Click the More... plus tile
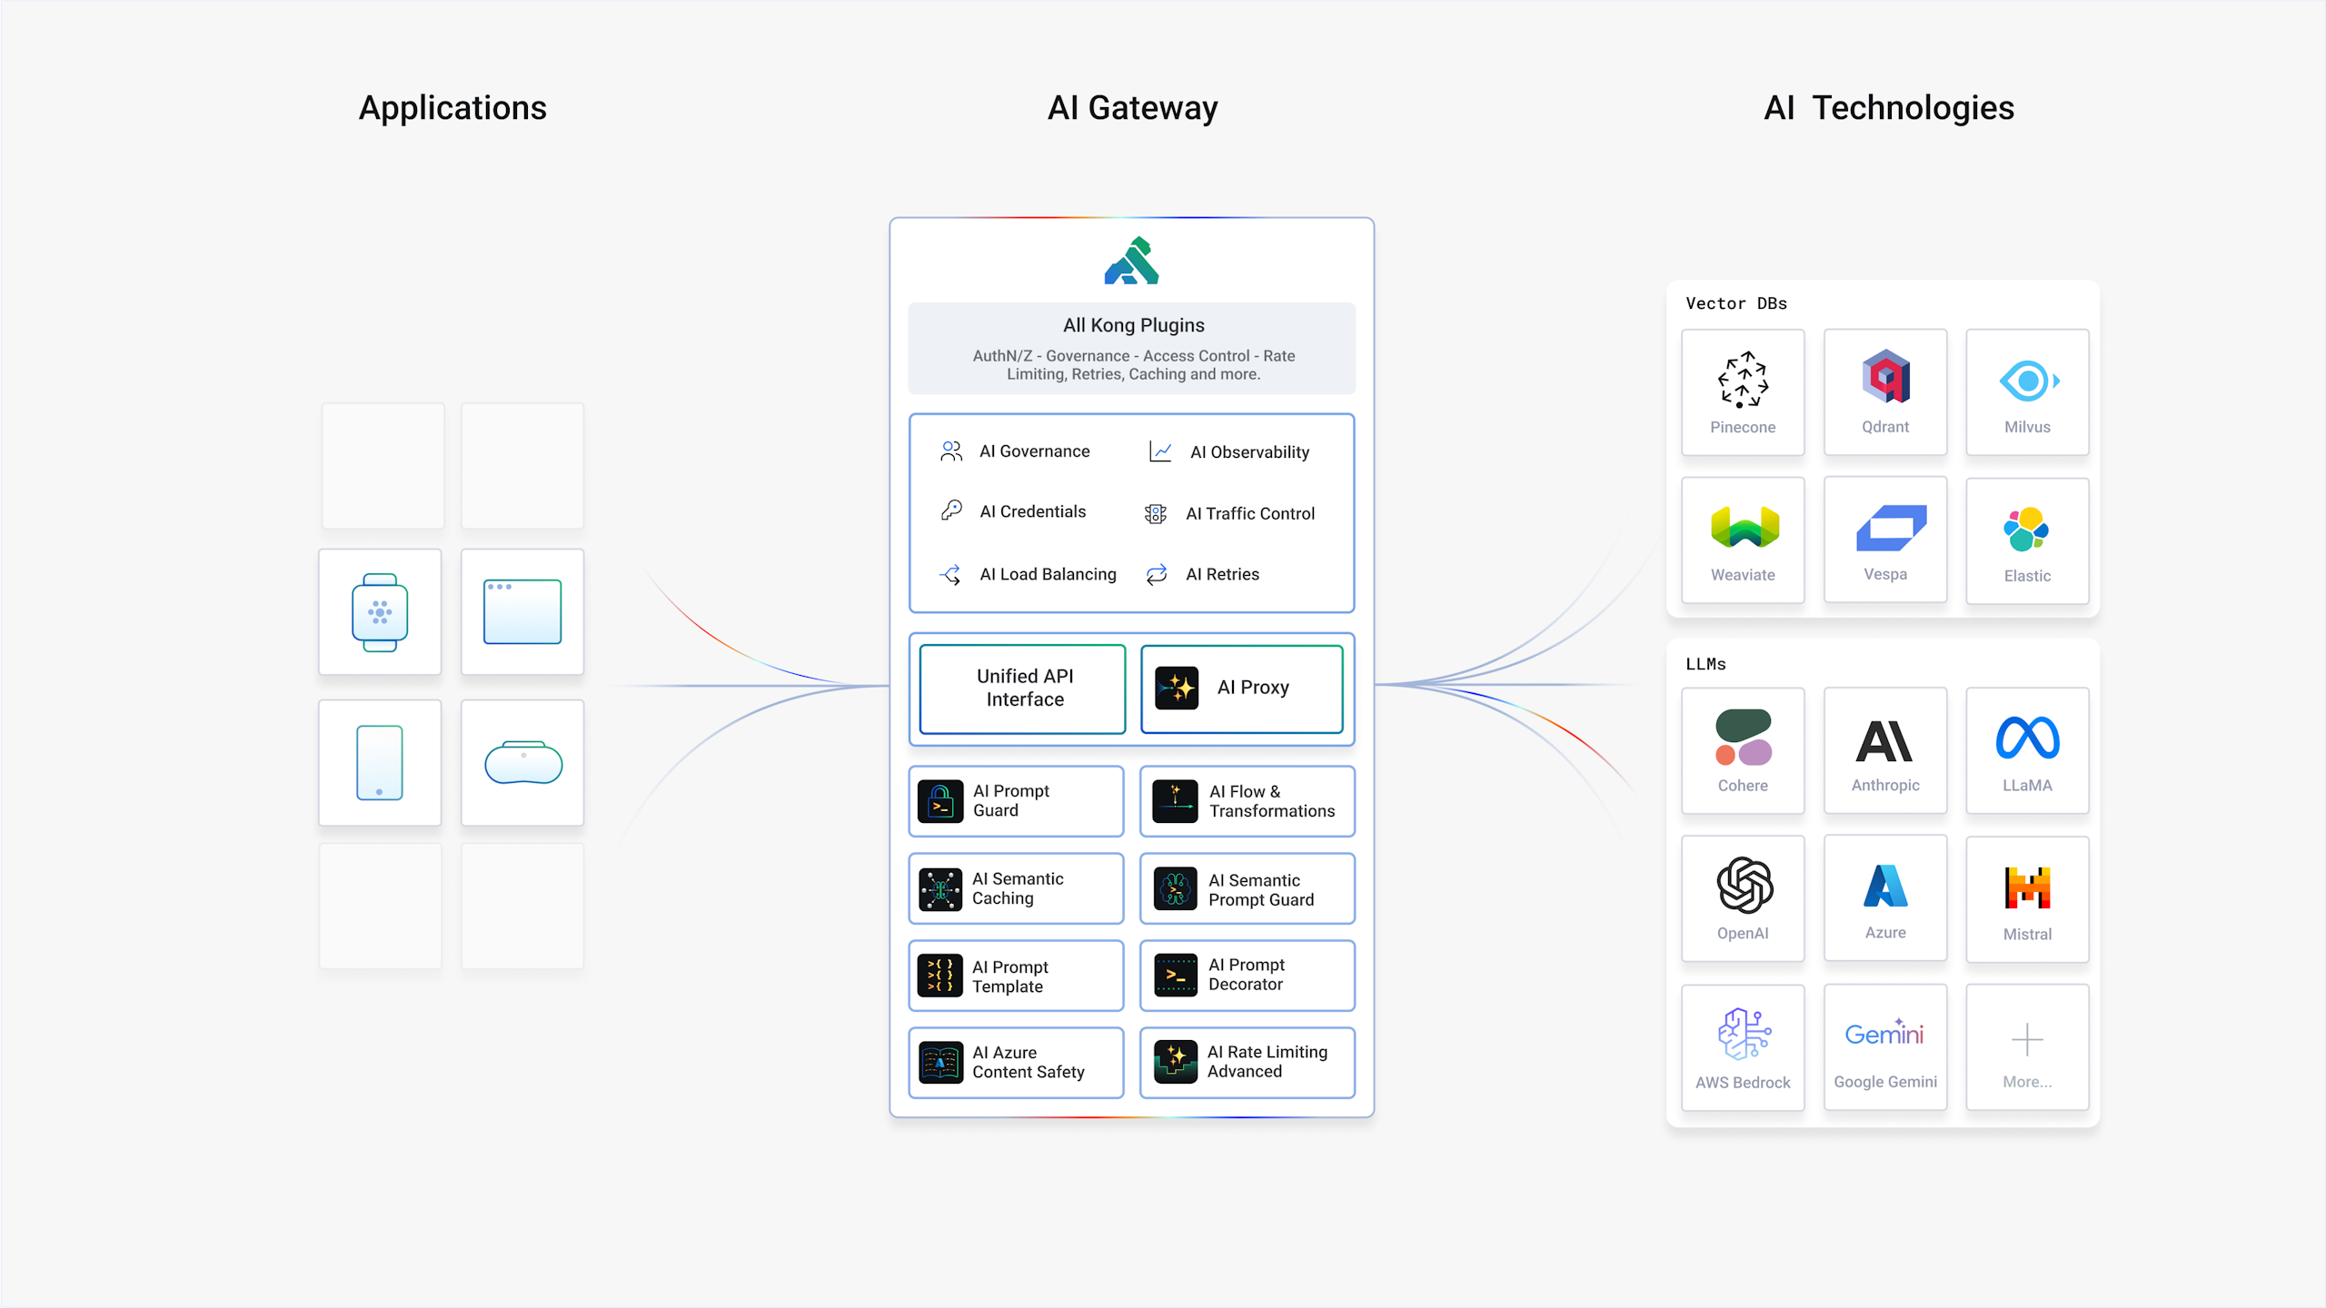The height and width of the screenshot is (1308, 2326). [x=2026, y=1047]
